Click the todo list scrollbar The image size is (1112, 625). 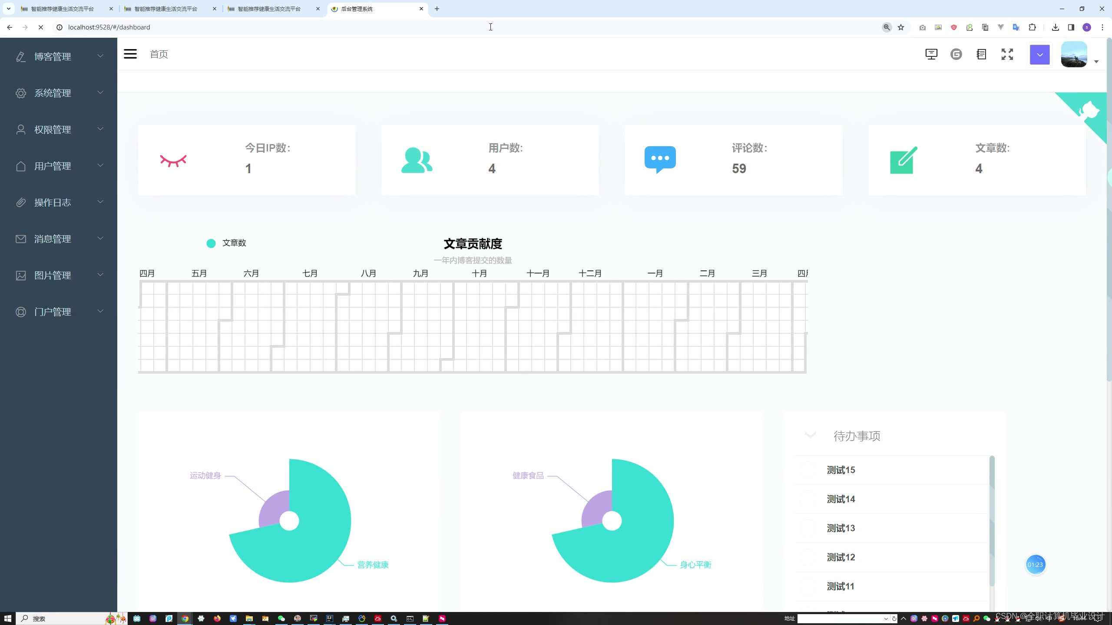coord(992,521)
